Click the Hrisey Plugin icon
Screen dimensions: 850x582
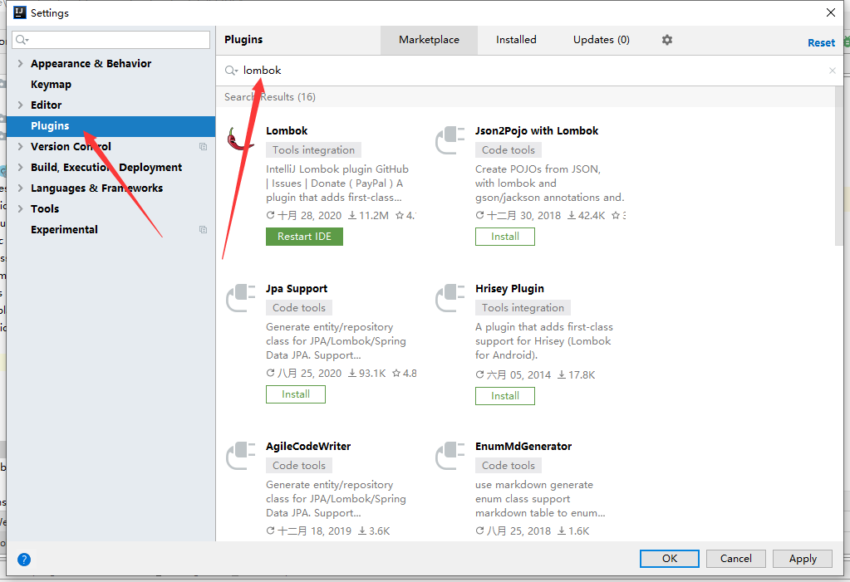coord(450,297)
